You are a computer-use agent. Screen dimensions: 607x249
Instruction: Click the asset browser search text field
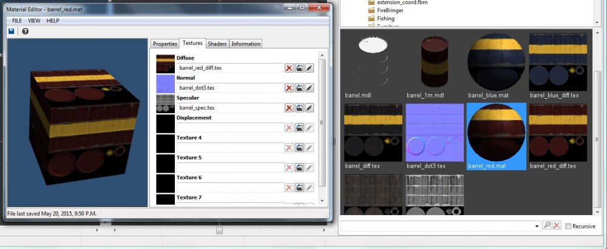point(436,226)
